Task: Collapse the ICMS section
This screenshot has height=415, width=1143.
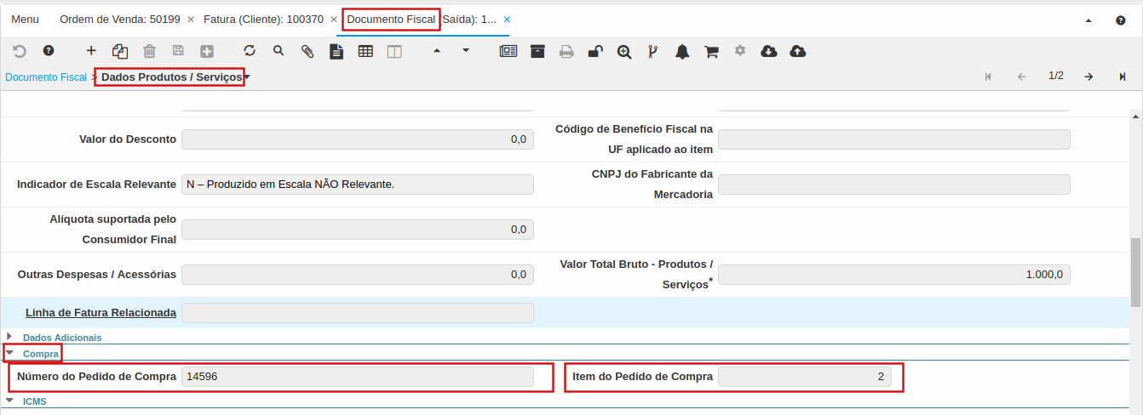Action: click(10, 401)
